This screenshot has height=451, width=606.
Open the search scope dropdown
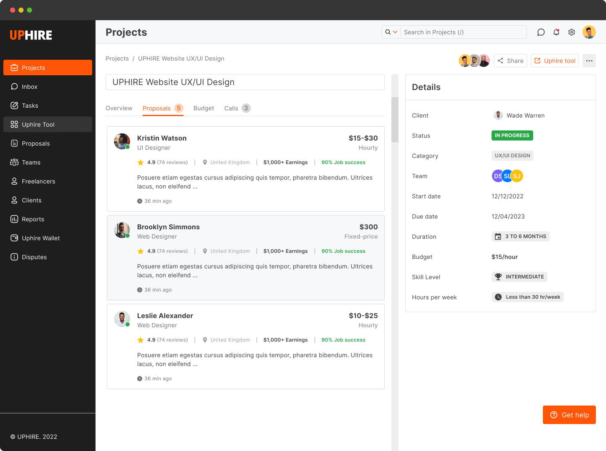pyautogui.click(x=391, y=32)
